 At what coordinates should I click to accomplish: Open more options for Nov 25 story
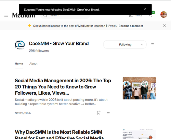point(108,113)
